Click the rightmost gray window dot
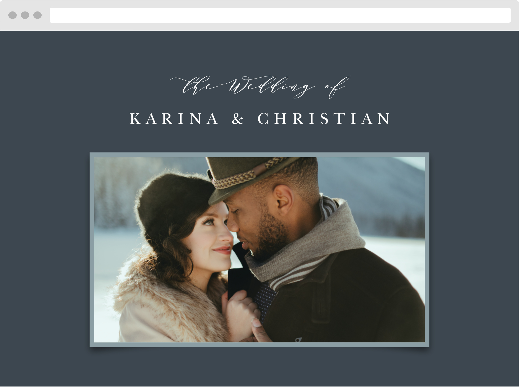519x388 pixels. point(37,15)
